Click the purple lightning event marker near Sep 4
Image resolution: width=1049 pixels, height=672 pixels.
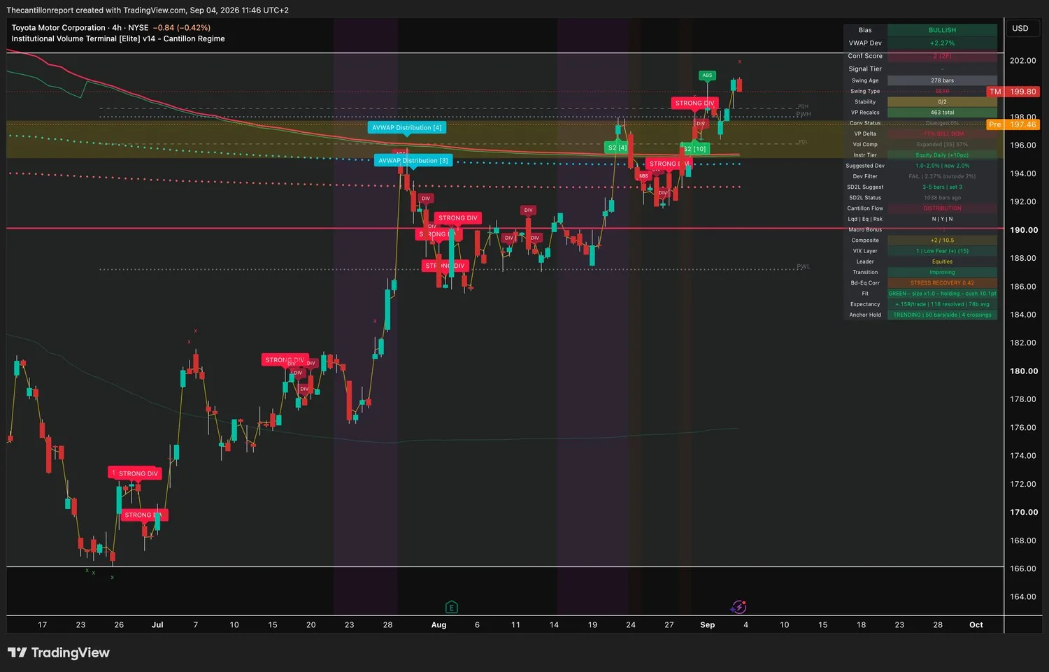click(x=738, y=607)
